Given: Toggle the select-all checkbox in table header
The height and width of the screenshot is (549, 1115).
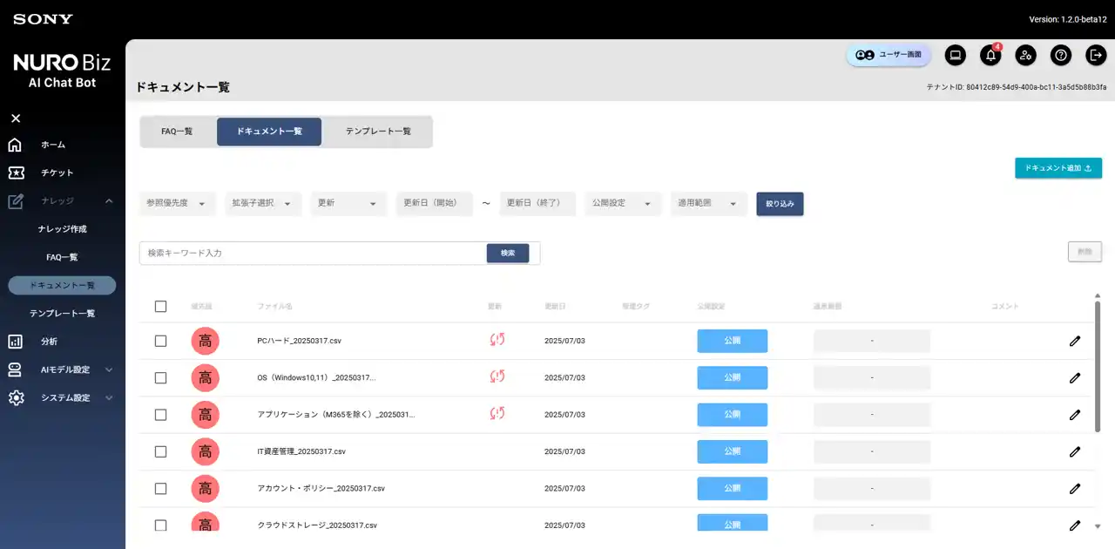Looking at the screenshot, I should pos(160,306).
